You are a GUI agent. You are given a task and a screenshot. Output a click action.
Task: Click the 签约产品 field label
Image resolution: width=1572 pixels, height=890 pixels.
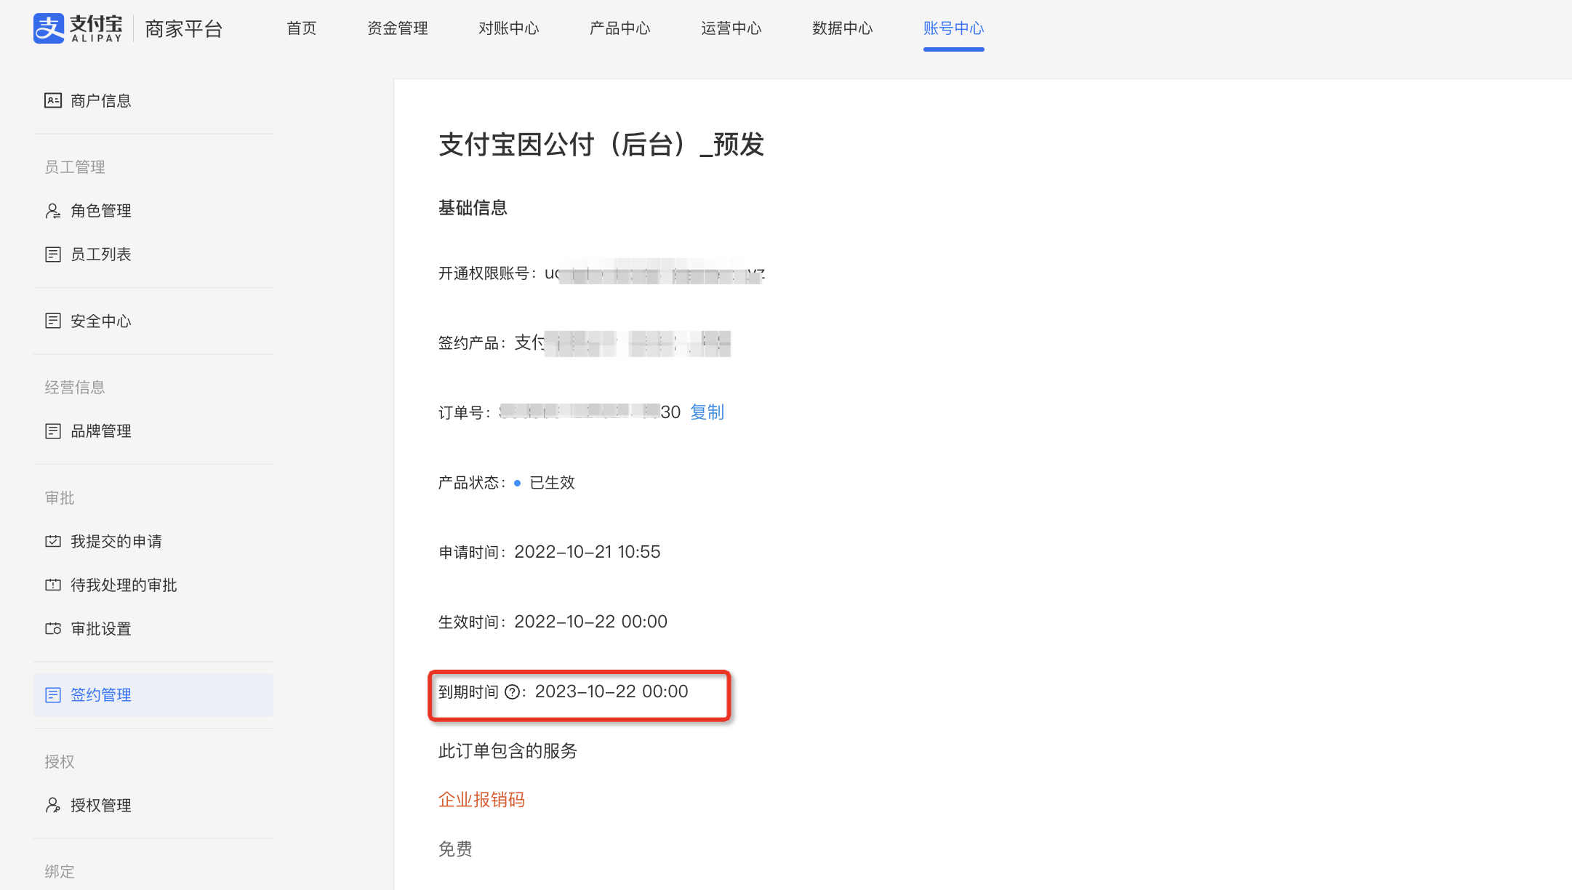coord(472,343)
